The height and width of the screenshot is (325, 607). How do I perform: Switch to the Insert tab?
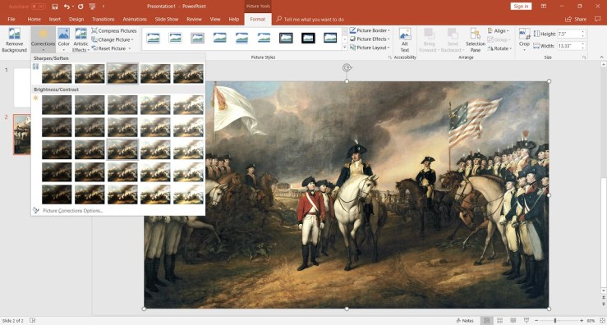coord(54,19)
